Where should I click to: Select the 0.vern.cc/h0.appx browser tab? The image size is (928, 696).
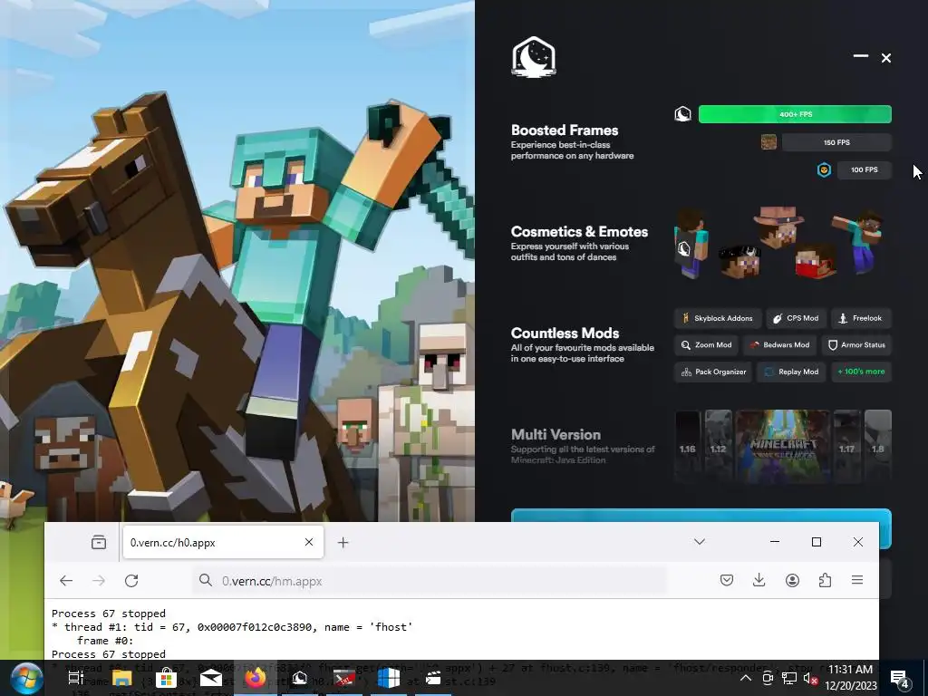[x=223, y=542]
